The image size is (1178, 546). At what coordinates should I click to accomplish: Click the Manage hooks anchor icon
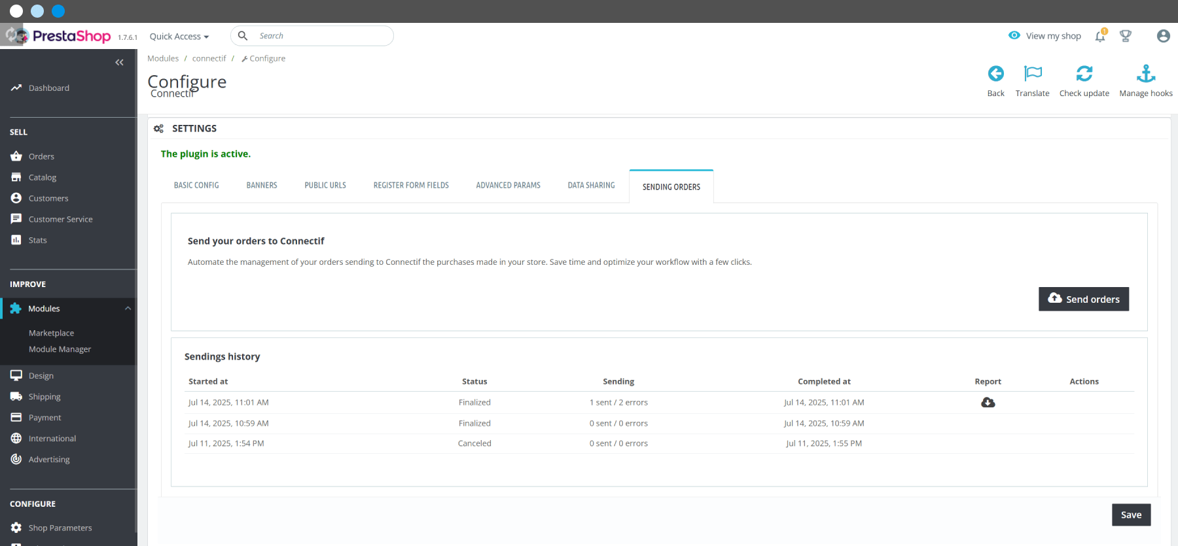point(1146,73)
